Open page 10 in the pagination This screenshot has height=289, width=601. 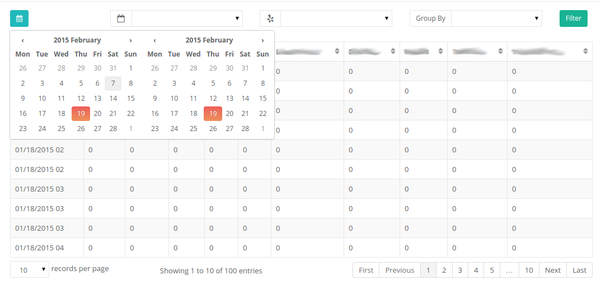(528, 270)
